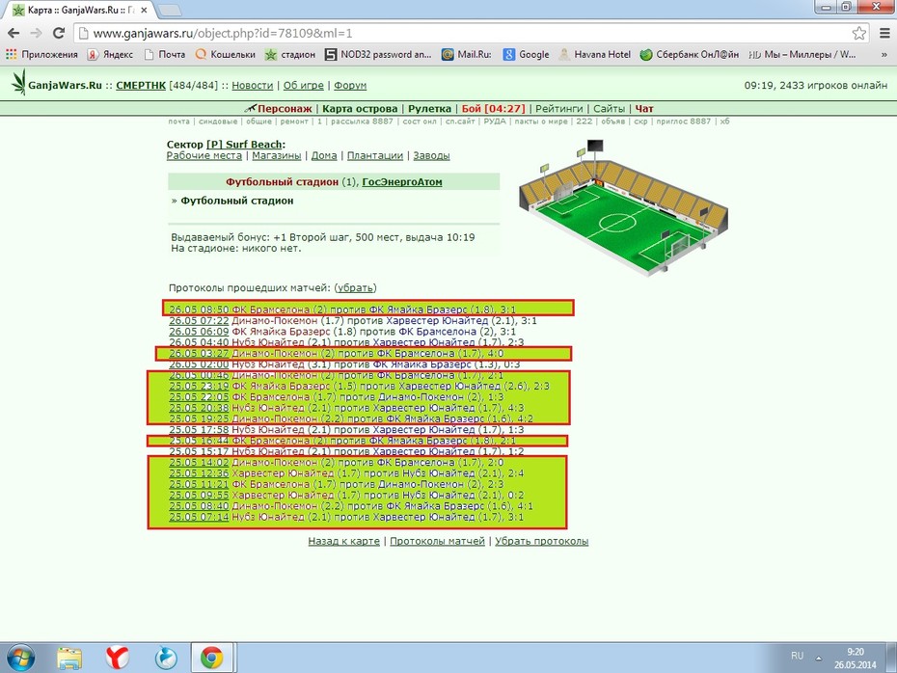Viewport: 897px width, 673px height.
Task: Open the Новости link
Action: tap(253, 85)
